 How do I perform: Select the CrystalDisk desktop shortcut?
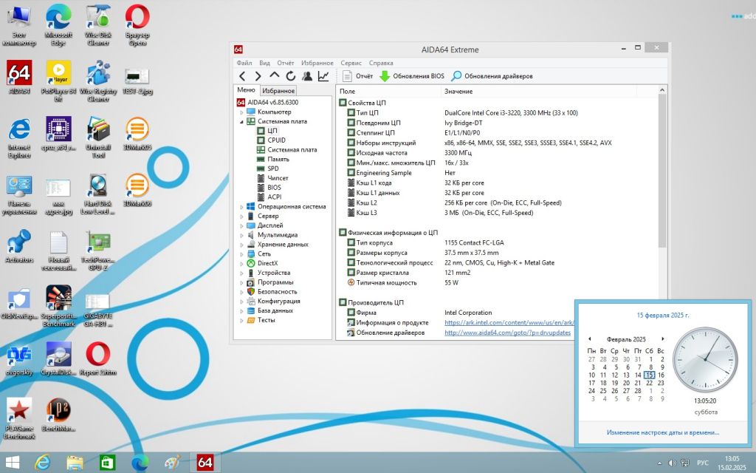point(58,358)
